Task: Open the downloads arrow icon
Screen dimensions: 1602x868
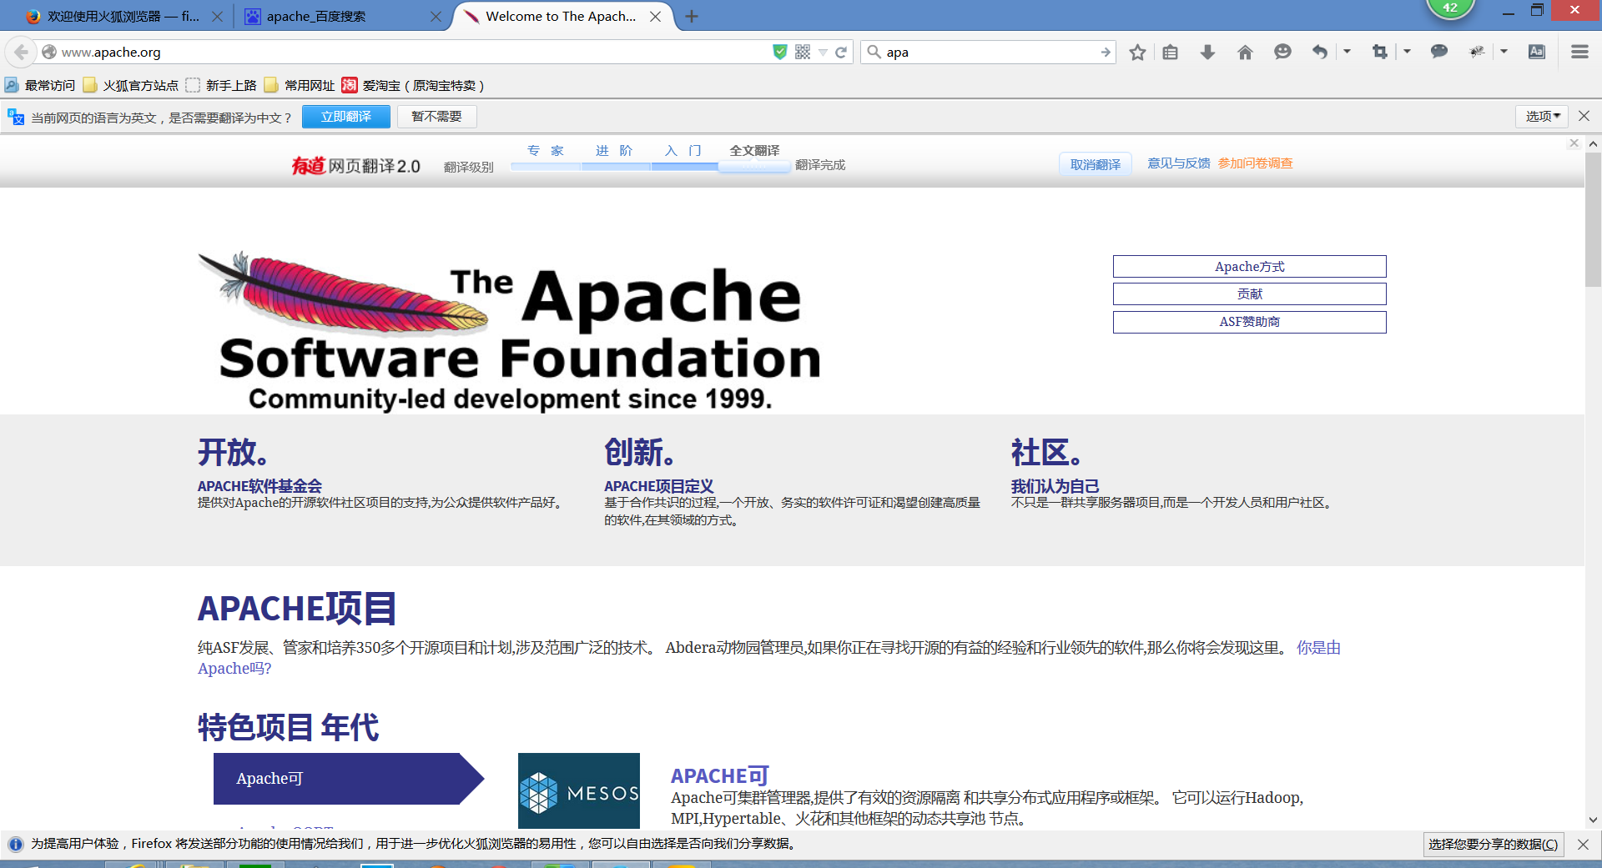Action: click(1207, 52)
